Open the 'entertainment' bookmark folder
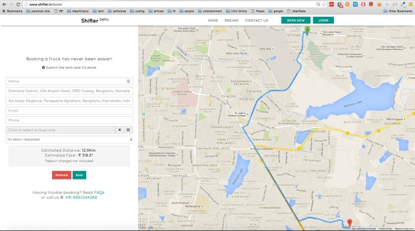Screen dimensions: 415x231 (x=210, y=11)
